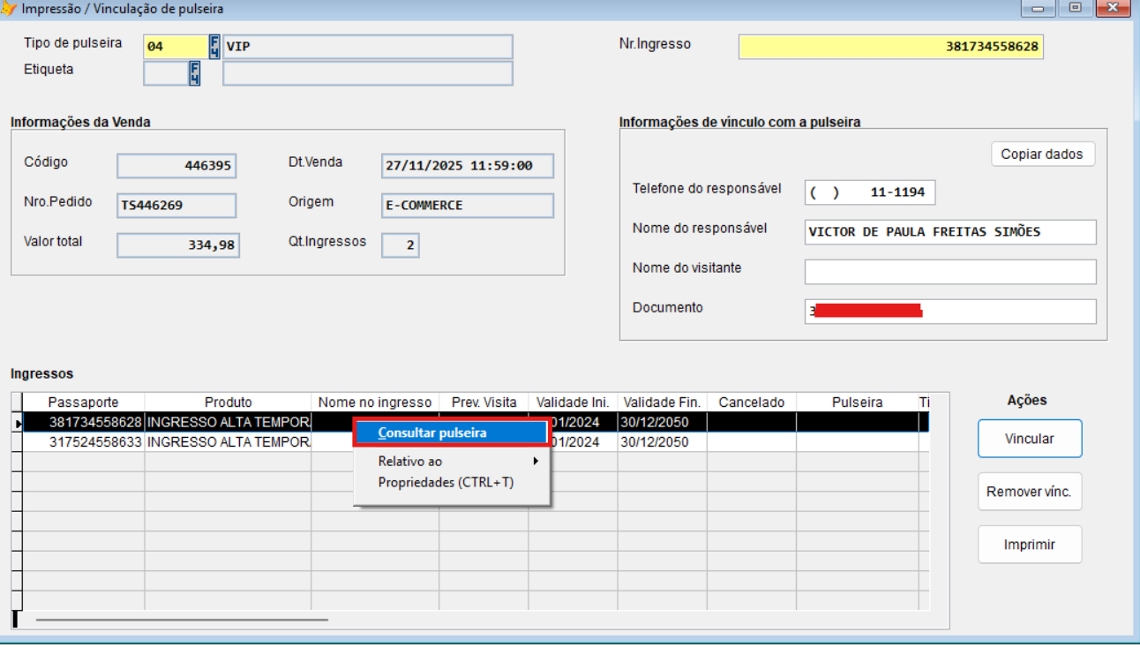Click the Telefone do responsável field
The width and height of the screenshot is (1140, 655).
click(869, 192)
